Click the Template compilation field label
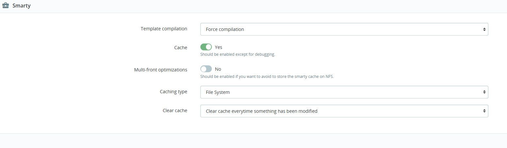Screen dimensions: 507x148 164,29
